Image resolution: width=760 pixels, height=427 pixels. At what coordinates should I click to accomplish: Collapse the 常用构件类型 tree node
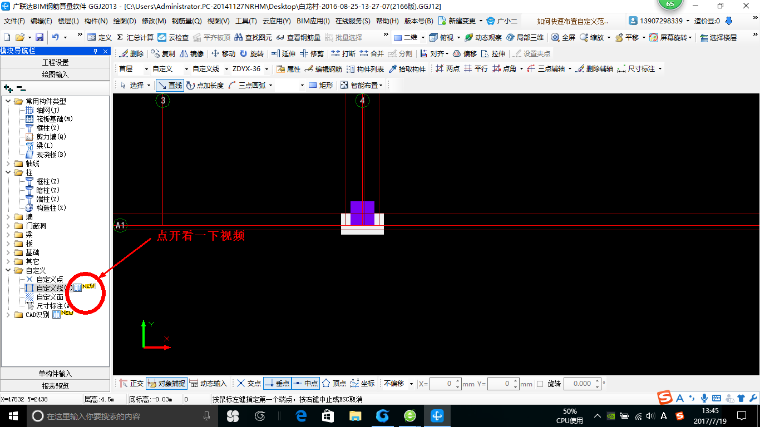coord(8,101)
